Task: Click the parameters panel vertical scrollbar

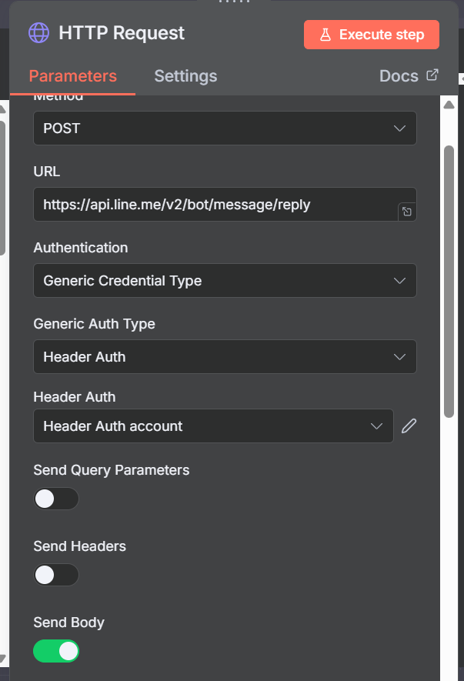Action: [x=449, y=269]
